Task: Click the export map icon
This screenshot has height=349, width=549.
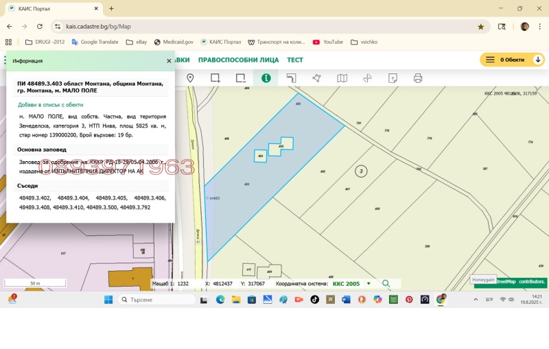Action: [x=393, y=78]
